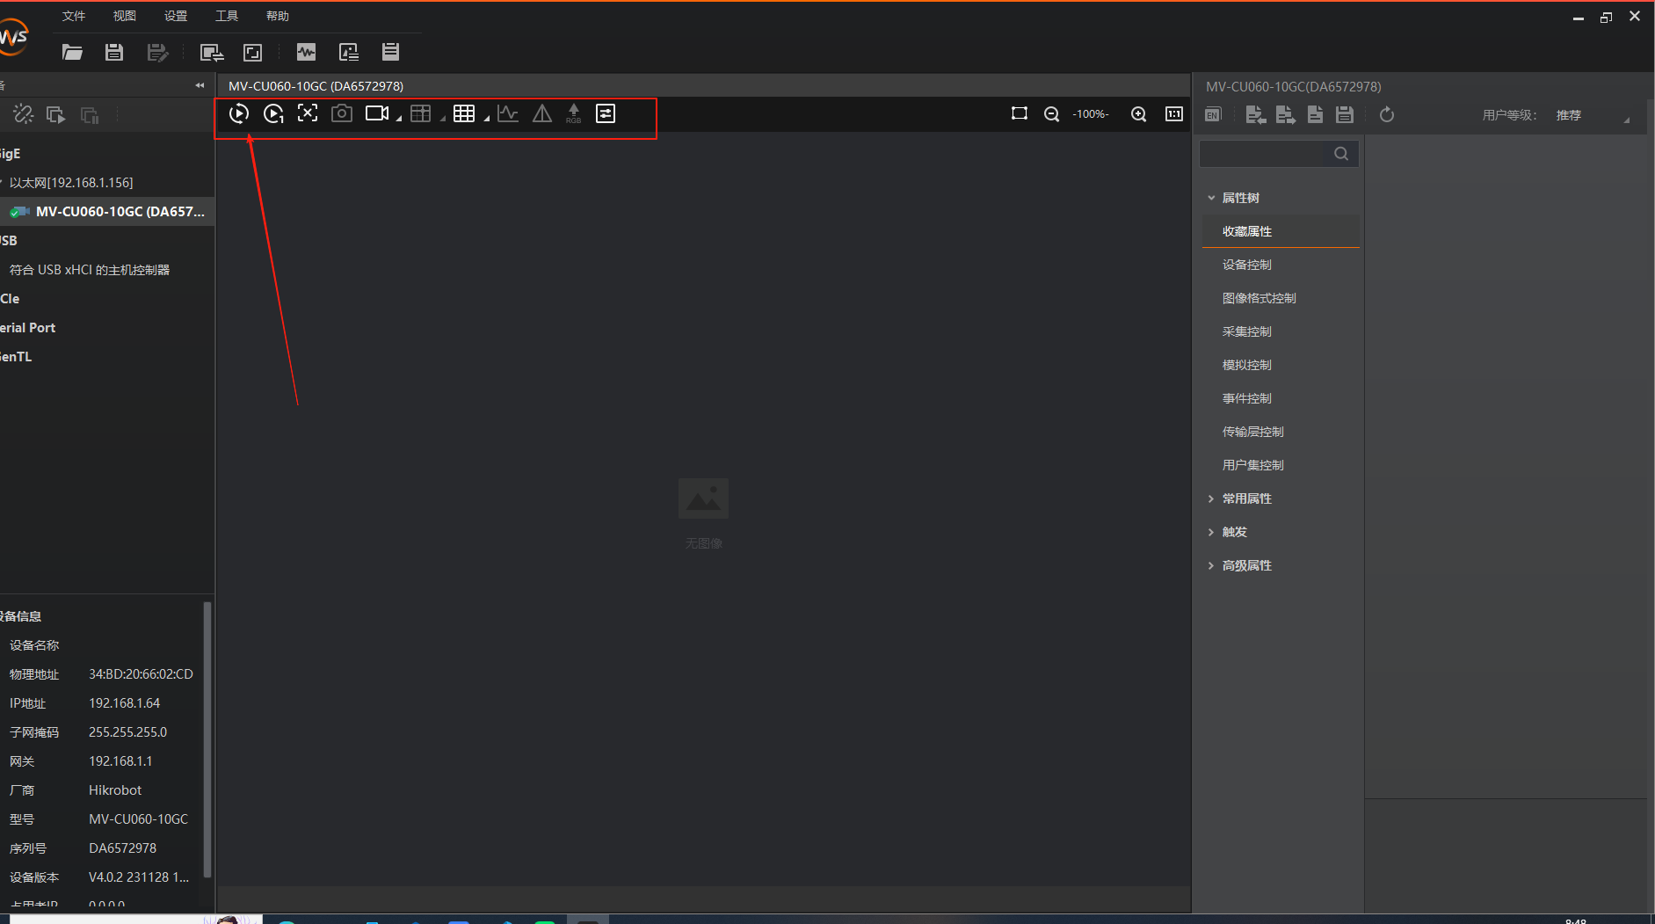This screenshot has height=924, width=1655.
Task: Open the parameter adjustment panel icon
Action: [x=606, y=113]
